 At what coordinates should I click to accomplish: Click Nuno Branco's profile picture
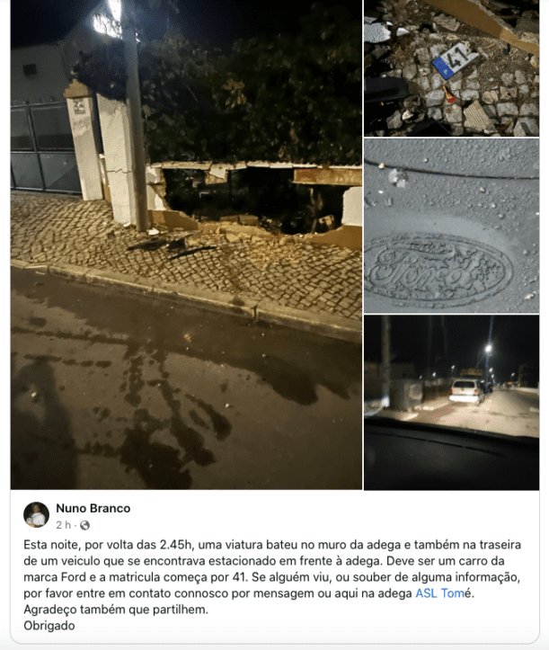(x=37, y=515)
